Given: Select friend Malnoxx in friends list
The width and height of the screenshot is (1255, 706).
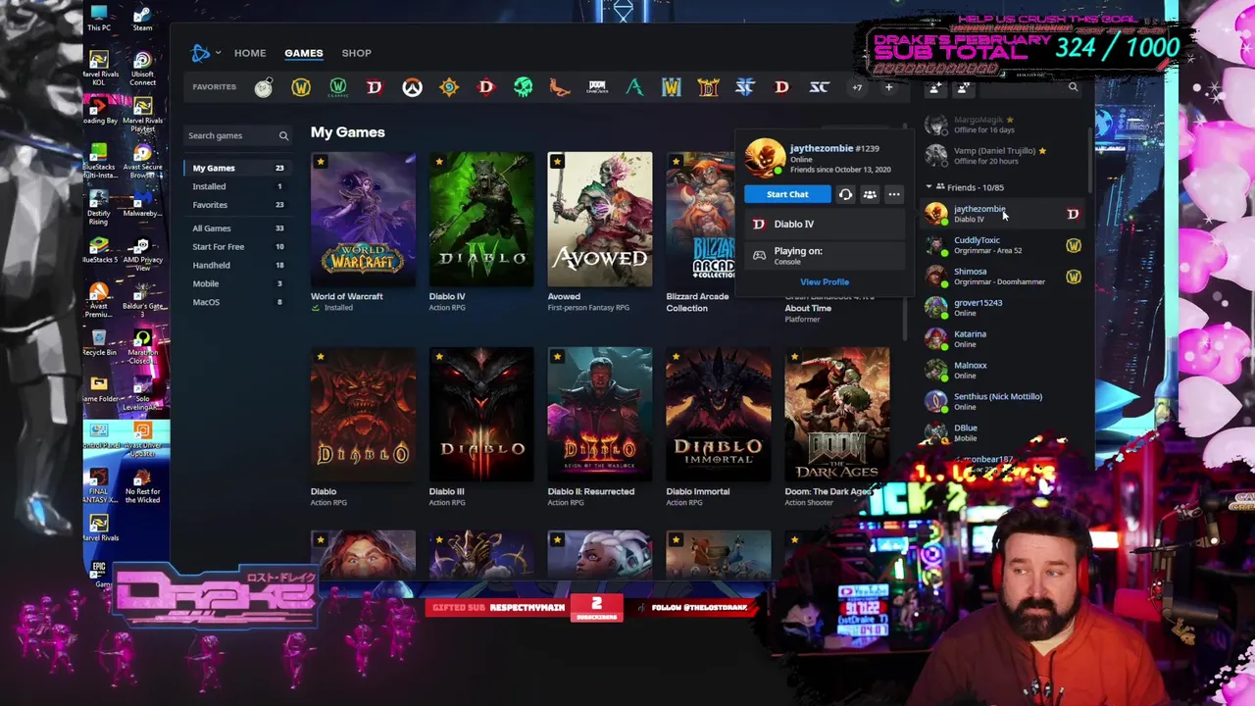Looking at the screenshot, I should [1002, 371].
